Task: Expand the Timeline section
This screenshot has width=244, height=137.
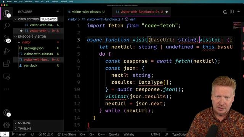Action: [38, 129]
